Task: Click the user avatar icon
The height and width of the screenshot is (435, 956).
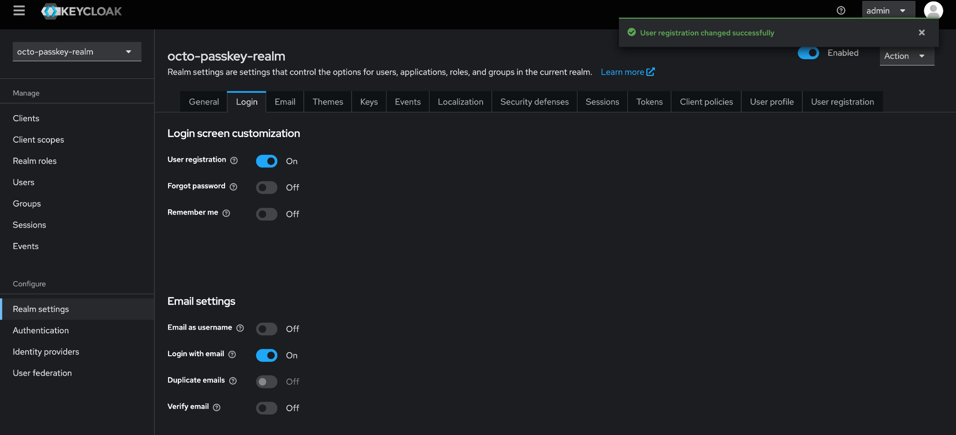Action: 933,11
